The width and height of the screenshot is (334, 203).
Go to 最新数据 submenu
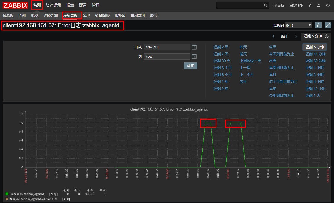[x=70, y=15]
